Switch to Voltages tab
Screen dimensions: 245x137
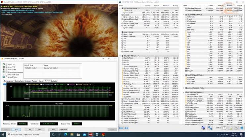pyautogui.click(x=28, y=81)
